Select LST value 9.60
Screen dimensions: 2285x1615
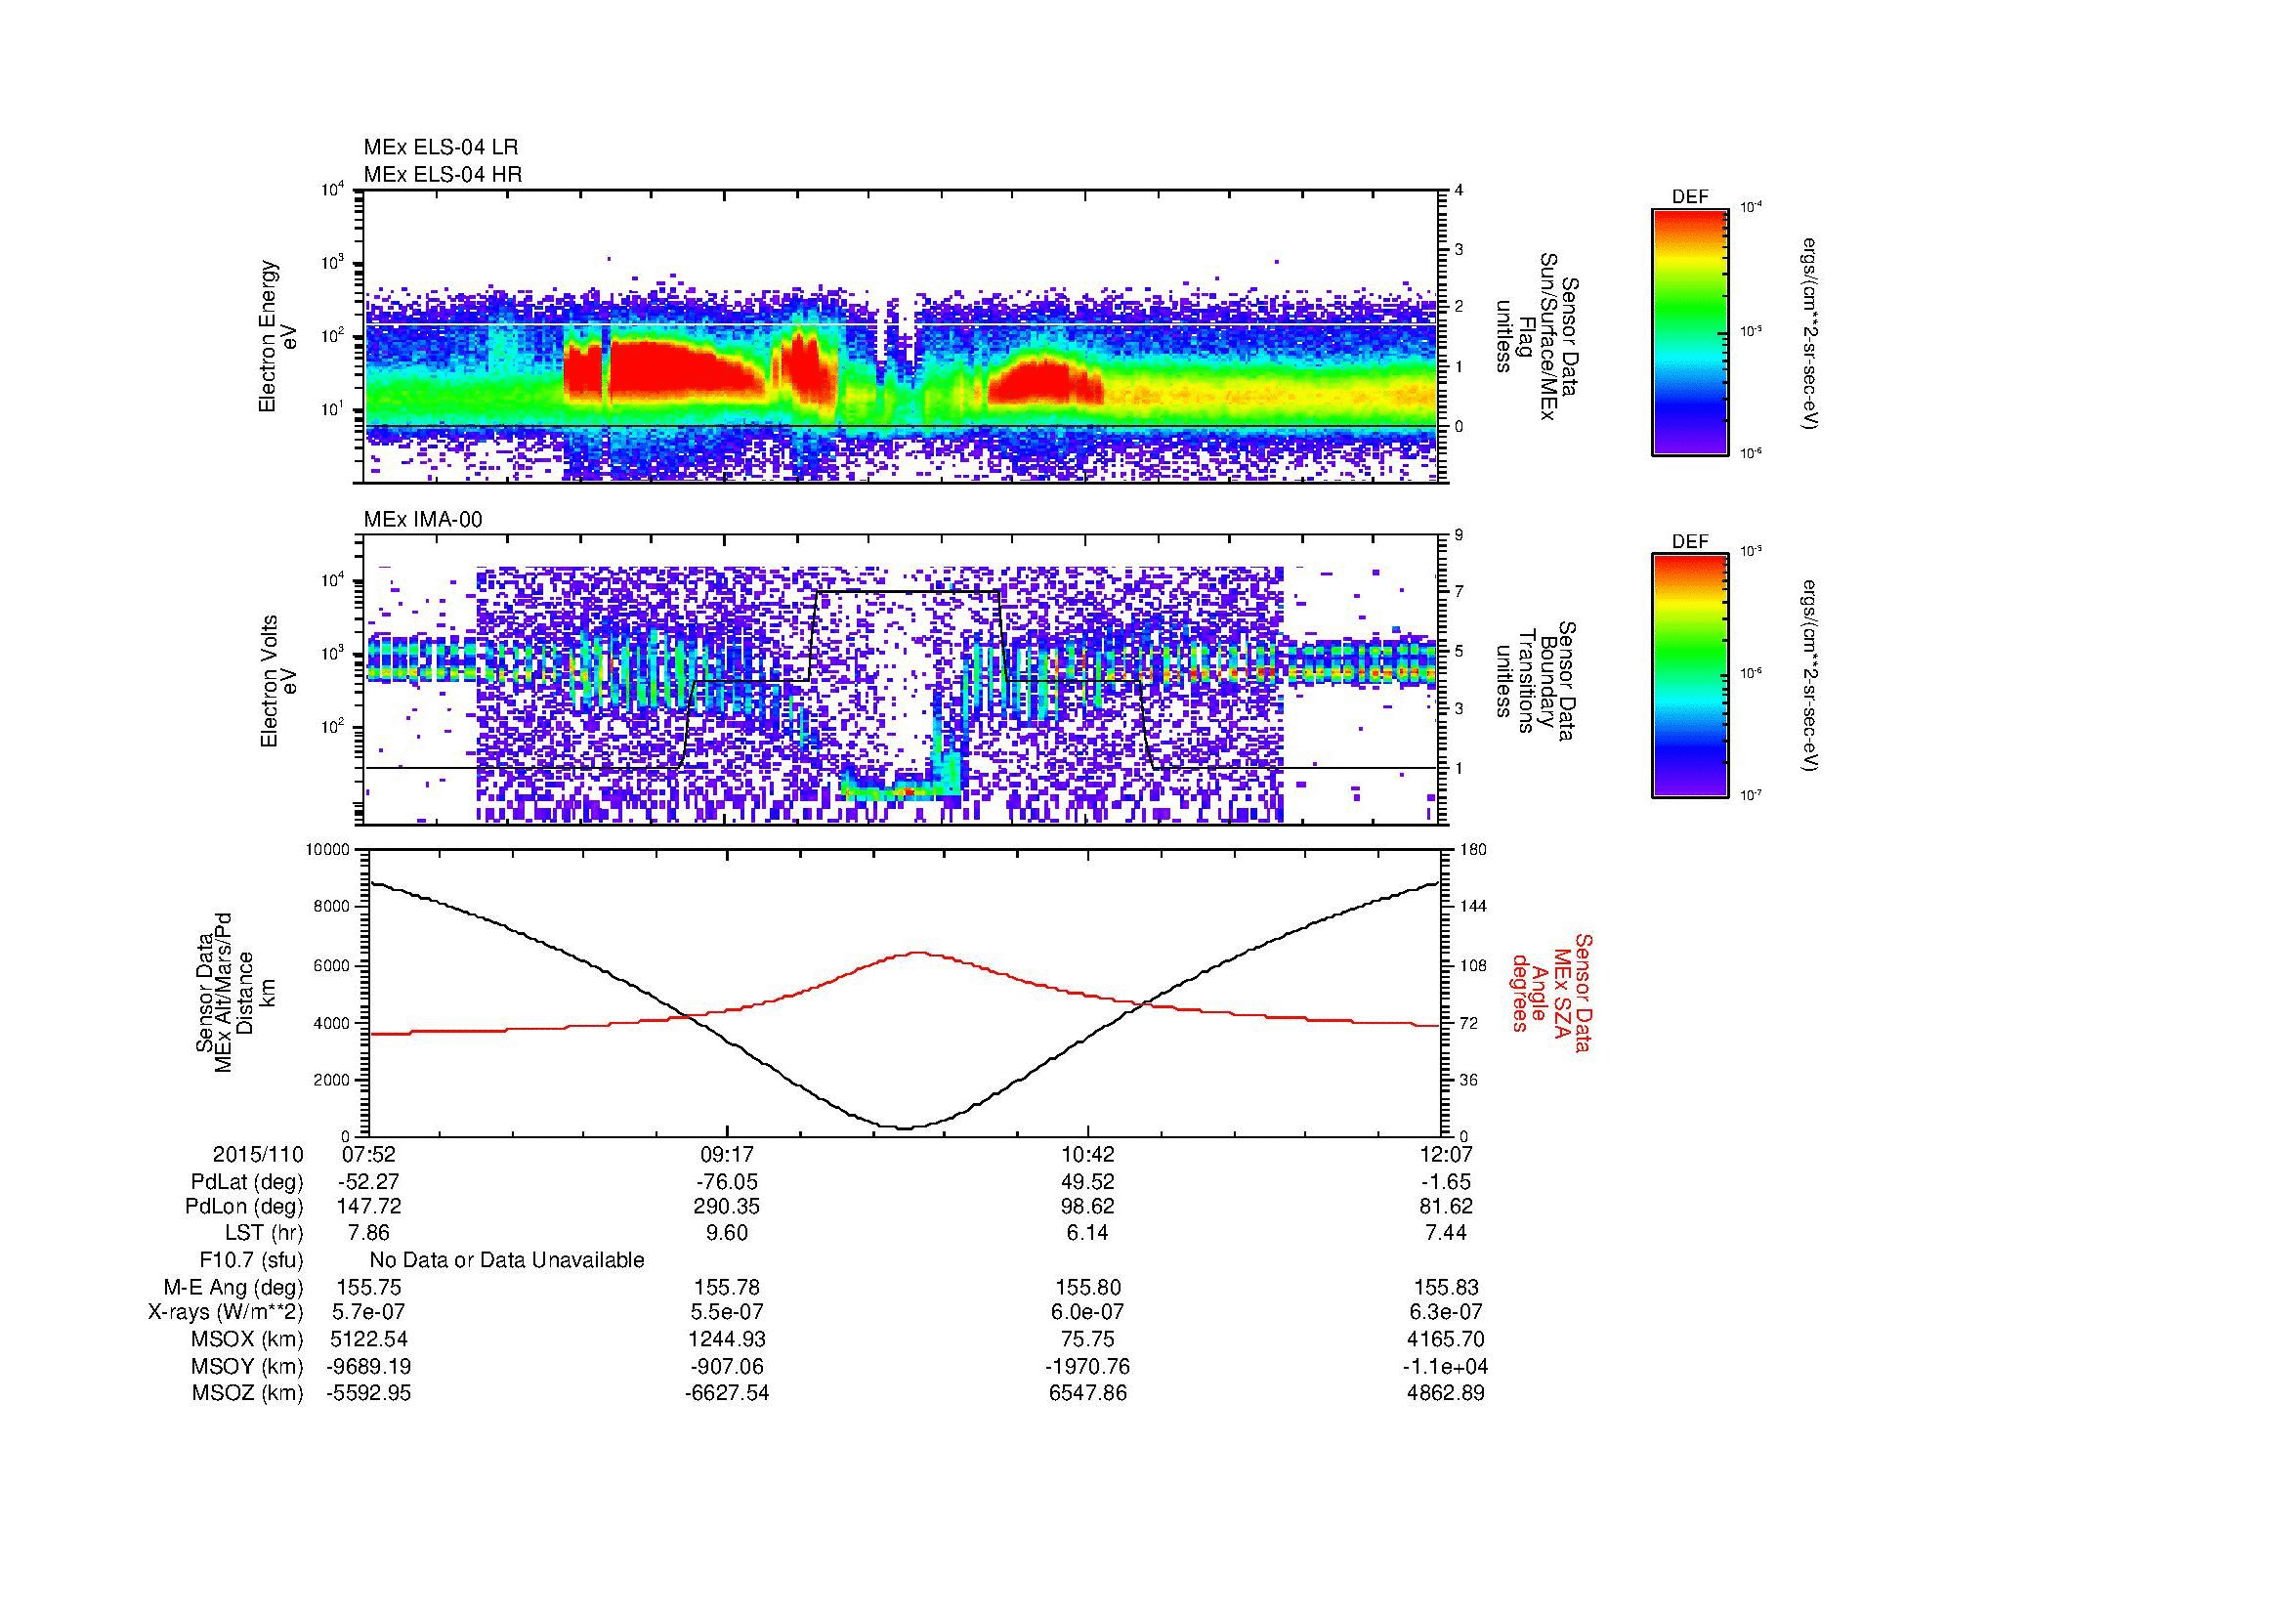(x=728, y=1233)
